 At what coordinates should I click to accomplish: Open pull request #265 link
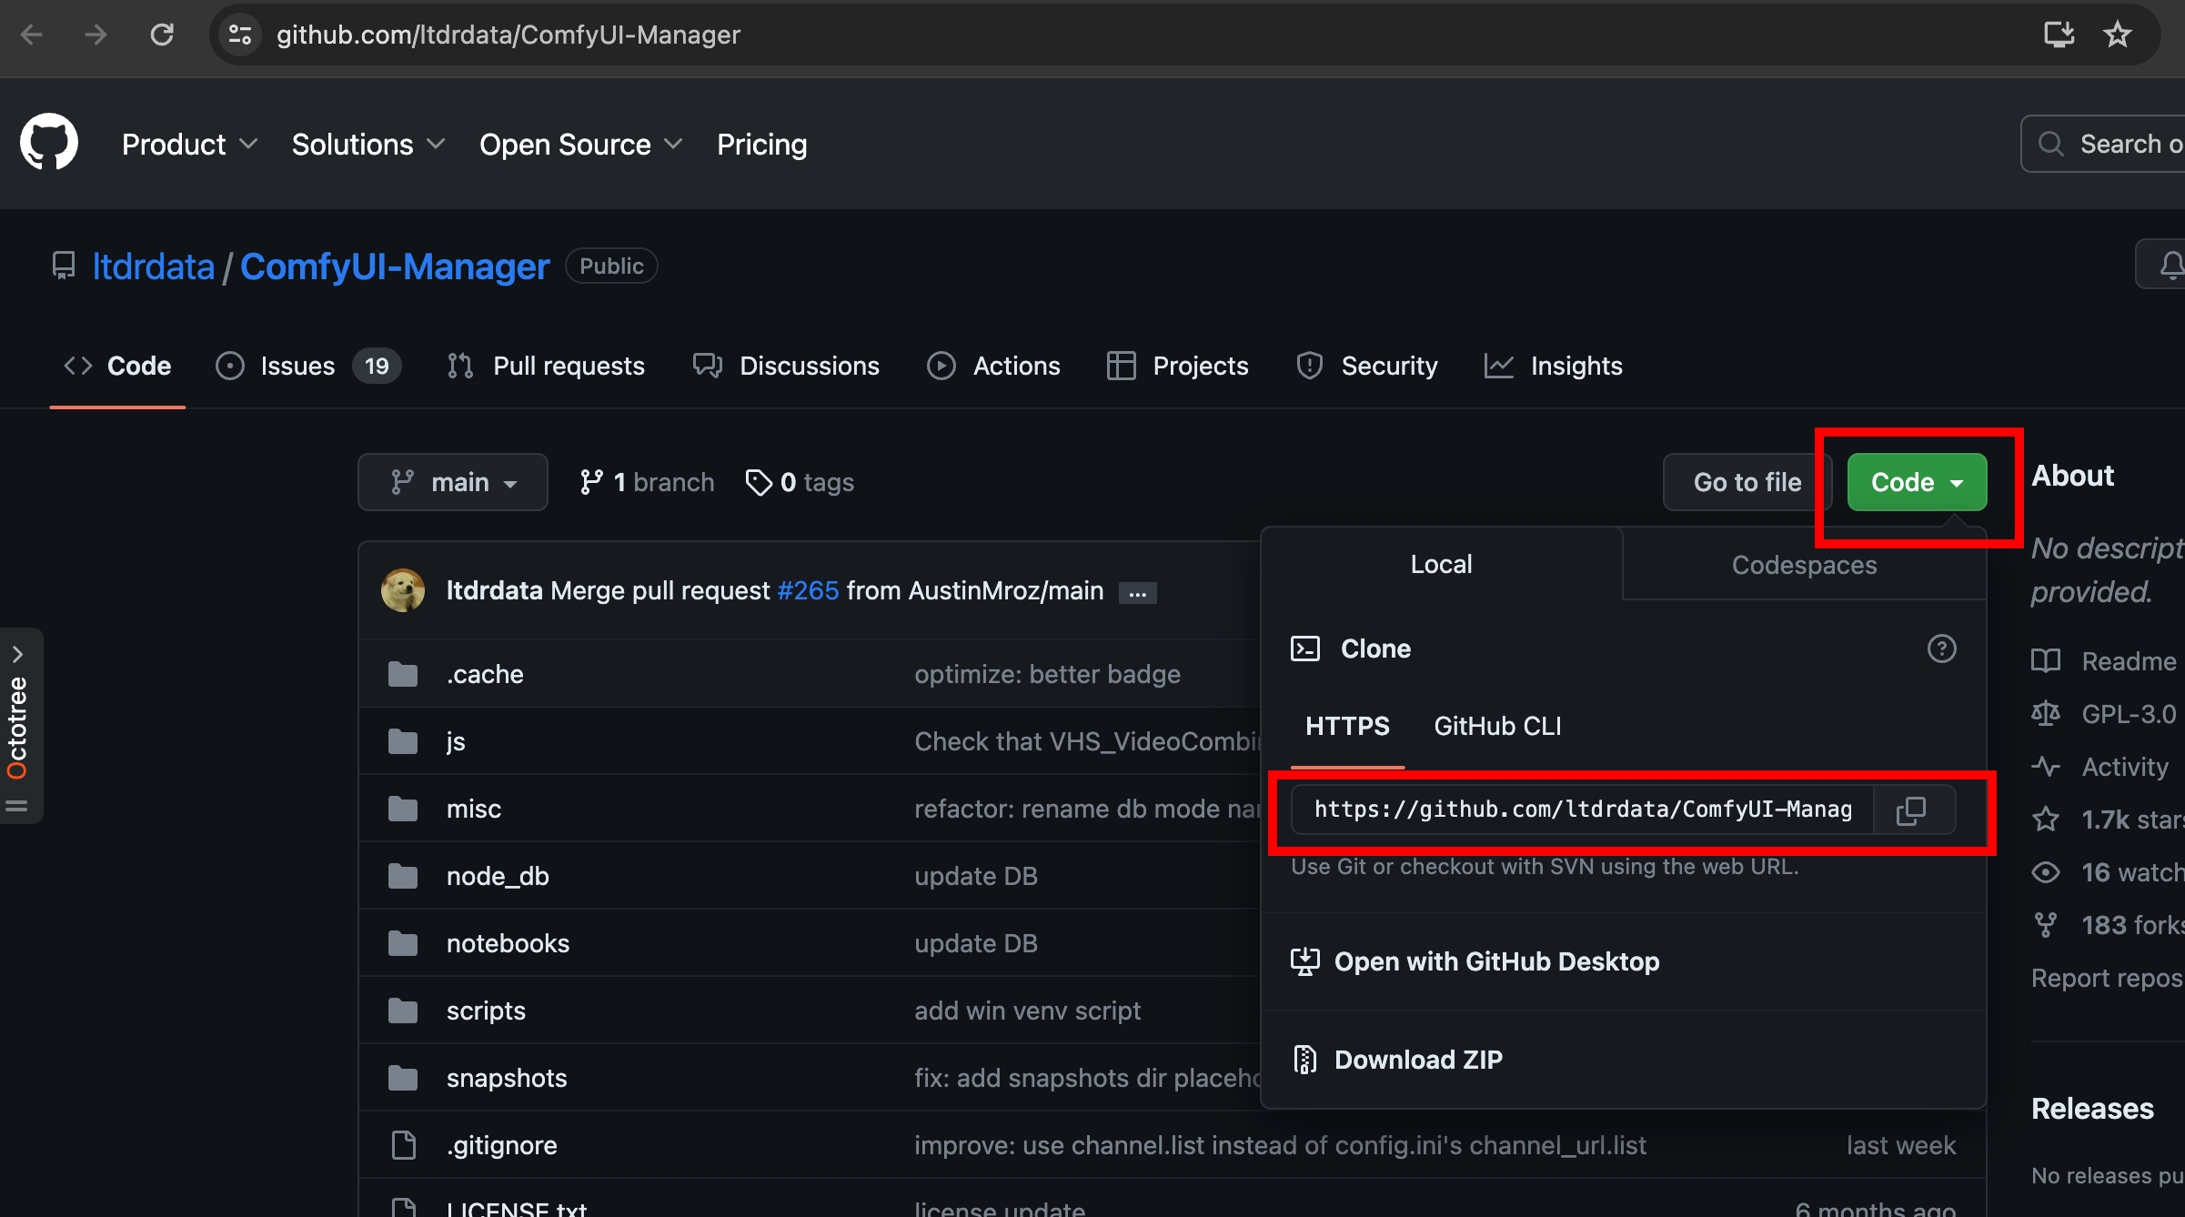click(808, 591)
